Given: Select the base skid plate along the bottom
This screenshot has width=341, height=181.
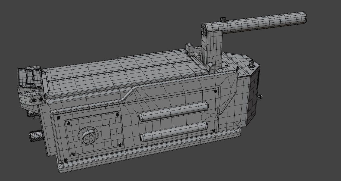Looking at the screenshot, I should [150, 151].
